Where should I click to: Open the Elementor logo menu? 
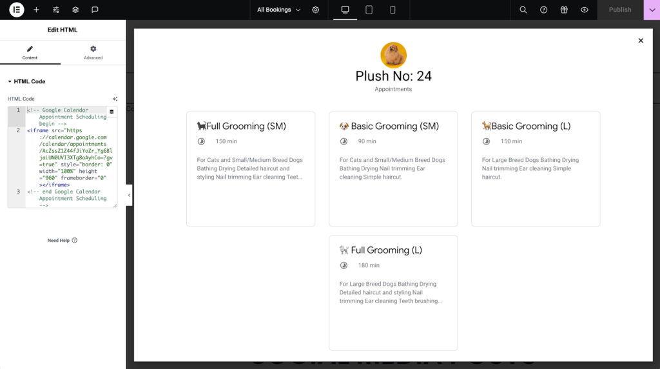tap(17, 10)
